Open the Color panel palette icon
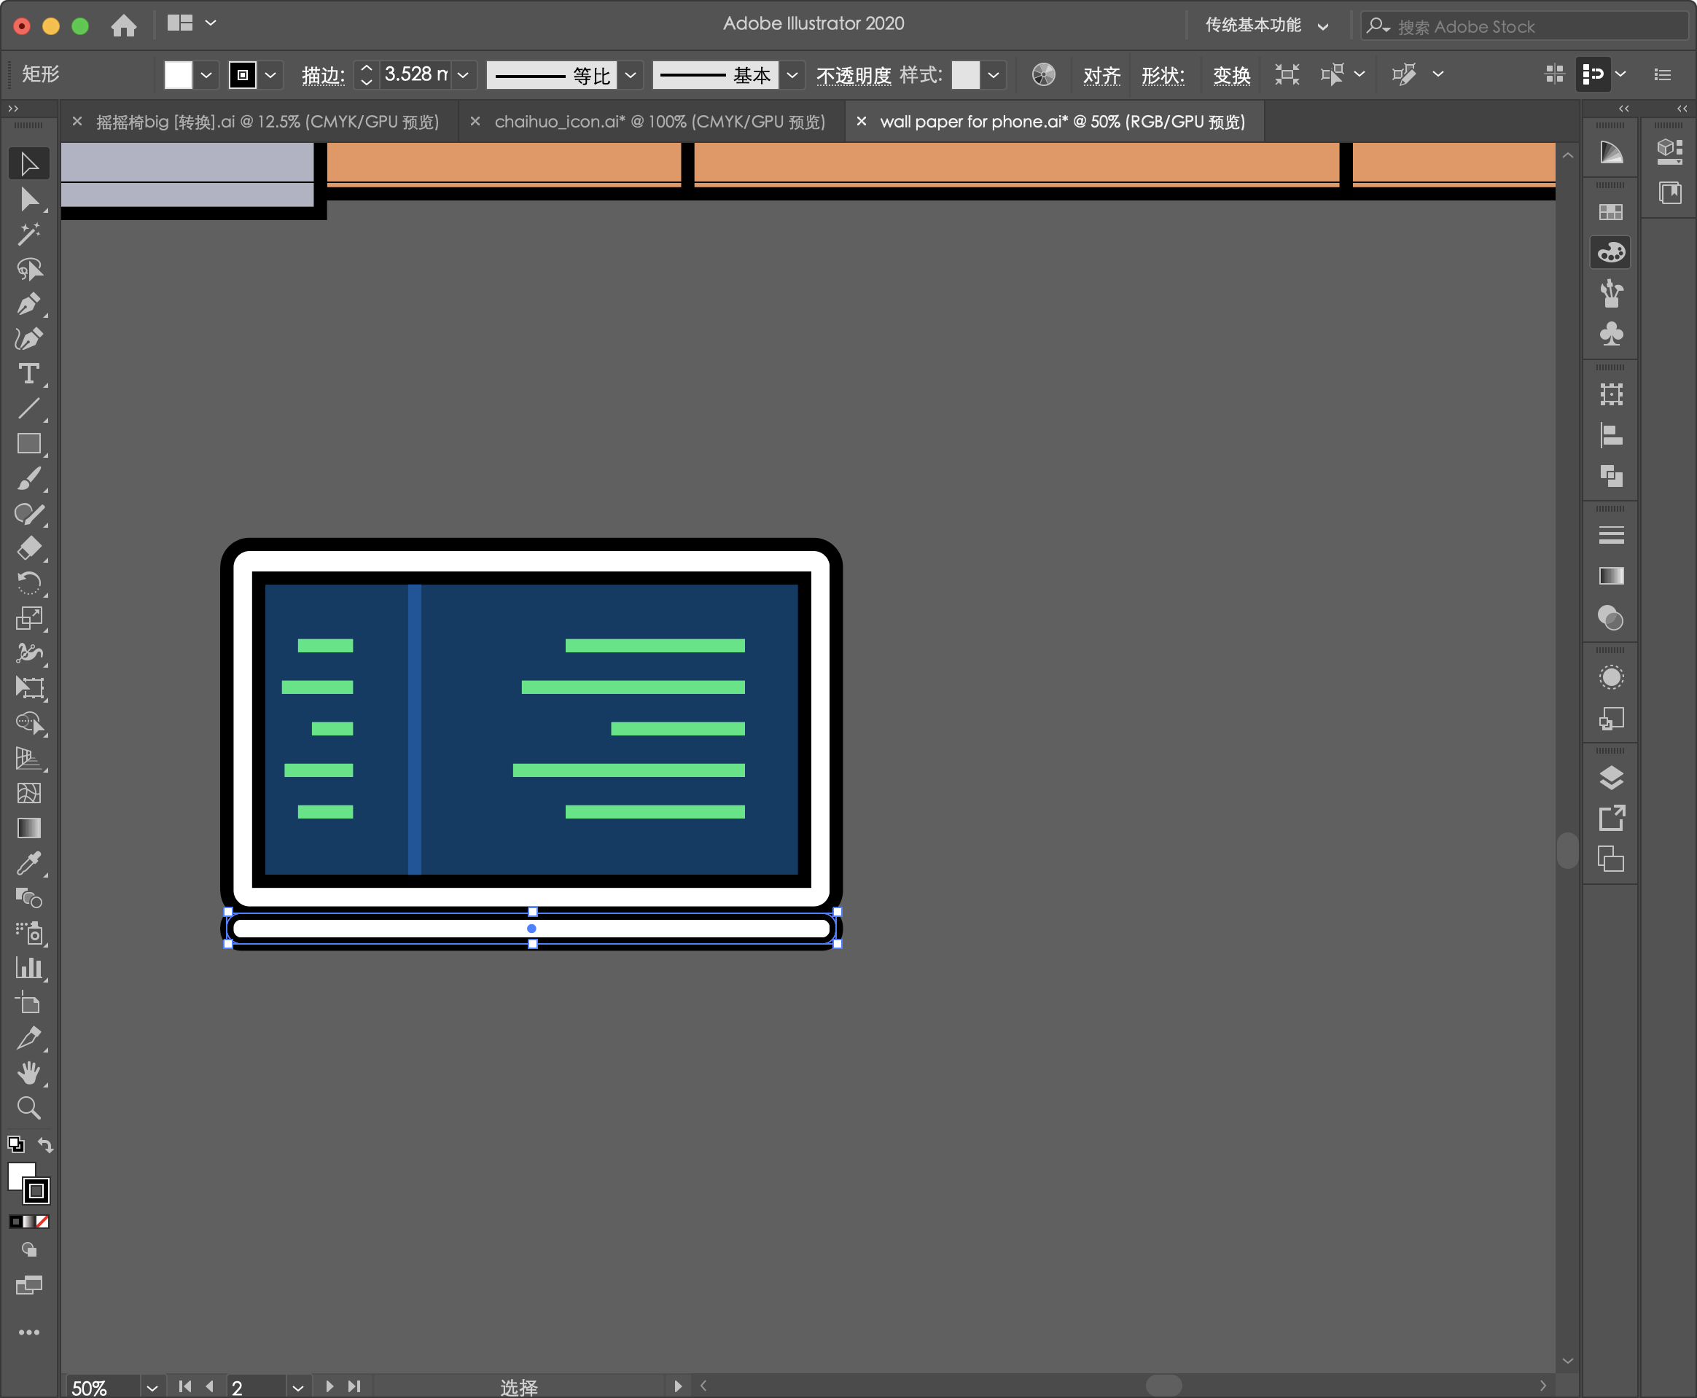1697x1398 pixels. (1611, 252)
